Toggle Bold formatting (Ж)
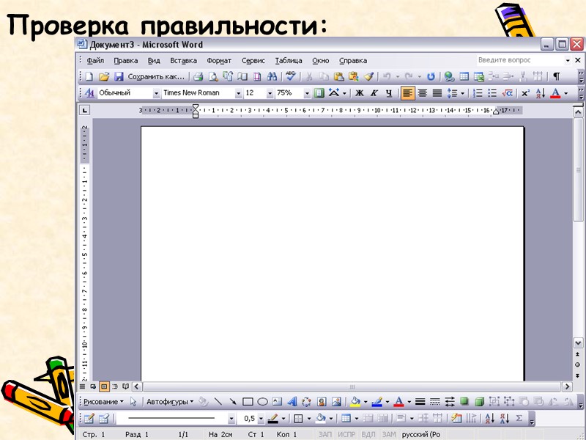Image resolution: width=586 pixels, height=440 pixels. point(360,93)
